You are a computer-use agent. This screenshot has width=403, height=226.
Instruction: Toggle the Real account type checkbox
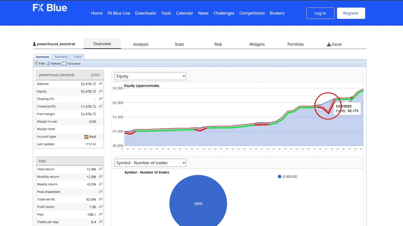coord(86,137)
